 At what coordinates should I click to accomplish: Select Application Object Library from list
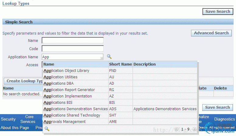[x=66, y=71]
